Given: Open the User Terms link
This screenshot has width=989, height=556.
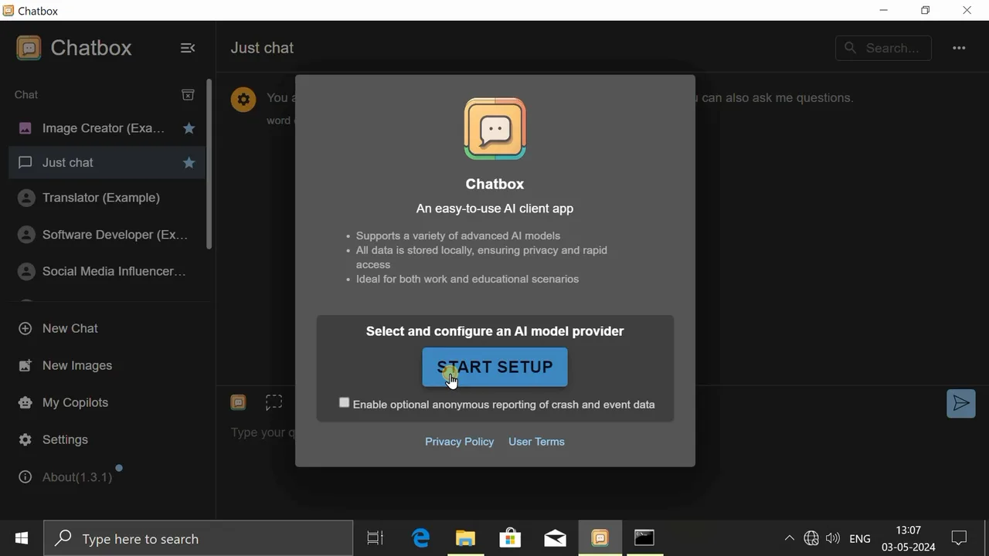Looking at the screenshot, I should pyautogui.click(x=536, y=442).
